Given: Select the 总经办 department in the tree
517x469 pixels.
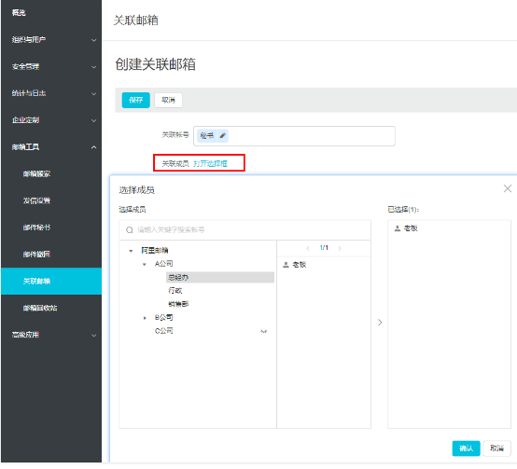Looking at the screenshot, I should 220,277.
